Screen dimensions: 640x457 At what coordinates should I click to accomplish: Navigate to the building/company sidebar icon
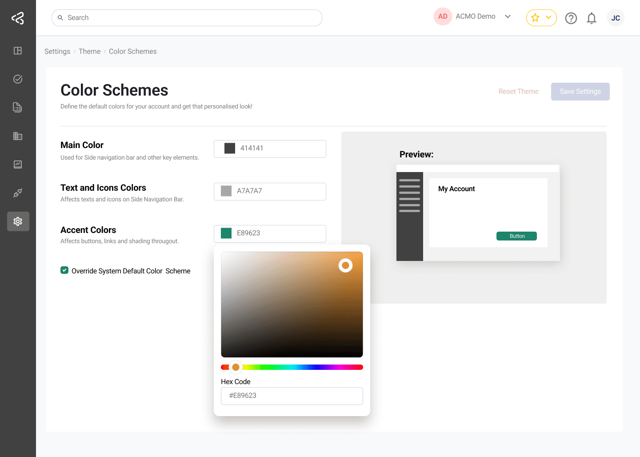[x=18, y=136]
